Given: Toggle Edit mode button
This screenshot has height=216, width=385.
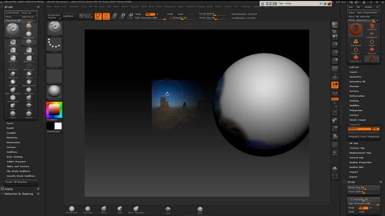Looking at the screenshot, I should 98,16.
